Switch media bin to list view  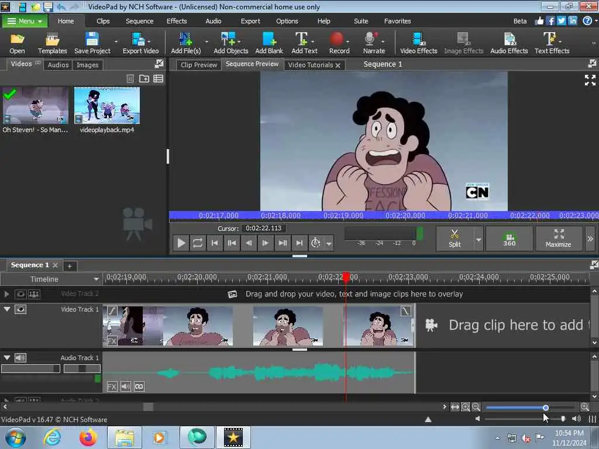pos(158,79)
